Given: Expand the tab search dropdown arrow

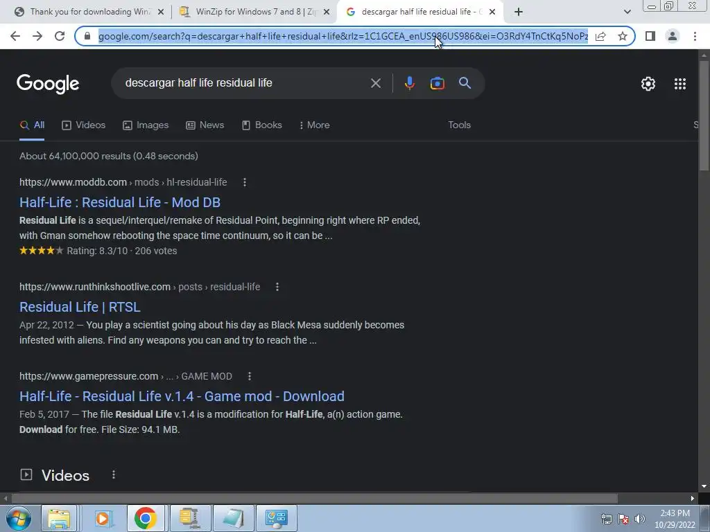Looking at the screenshot, I should (x=627, y=12).
